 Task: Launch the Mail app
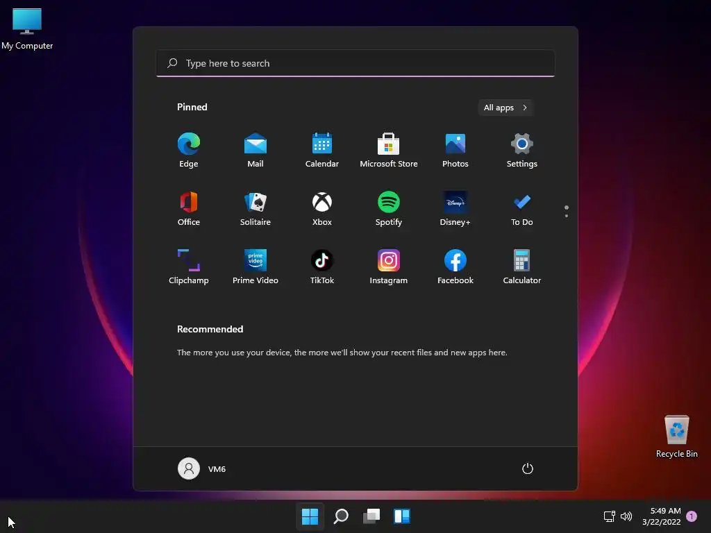pyautogui.click(x=256, y=151)
